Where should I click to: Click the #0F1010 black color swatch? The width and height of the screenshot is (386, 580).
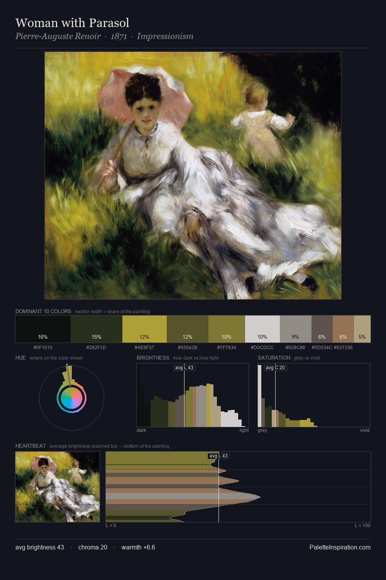click(x=43, y=329)
